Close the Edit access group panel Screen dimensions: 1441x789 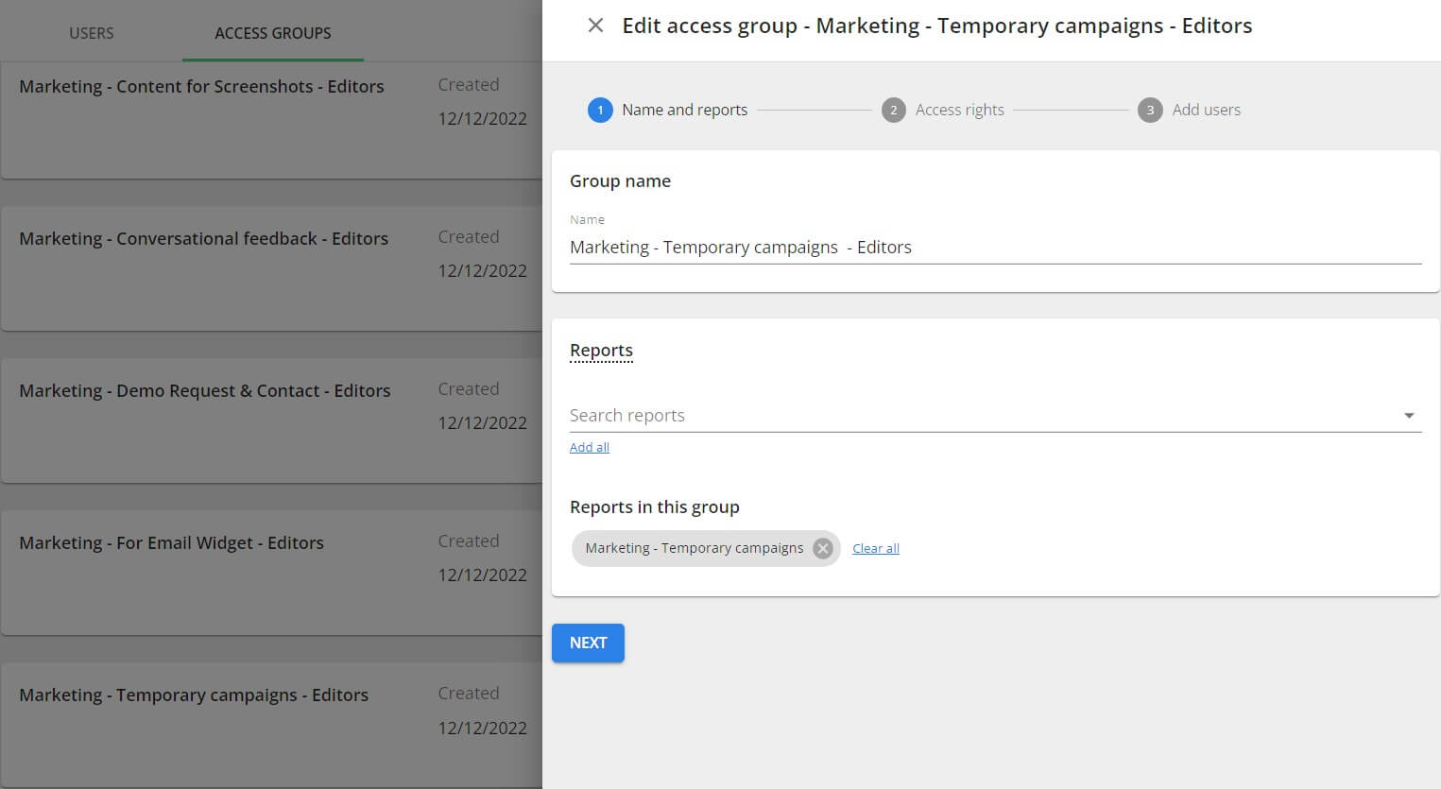(595, 26)
